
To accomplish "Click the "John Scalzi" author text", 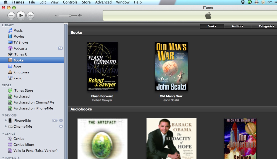I will pyautogui.click(x=171, y=100).
